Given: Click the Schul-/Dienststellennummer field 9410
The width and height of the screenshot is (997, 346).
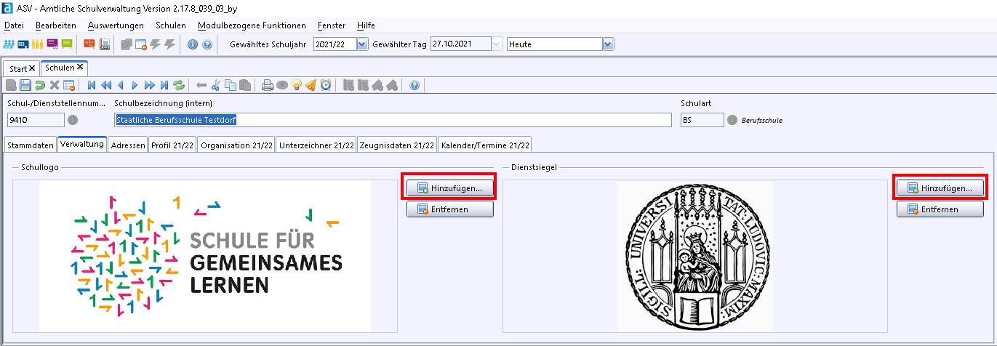Looking at the screenshot, I should [x=36, y=120].
